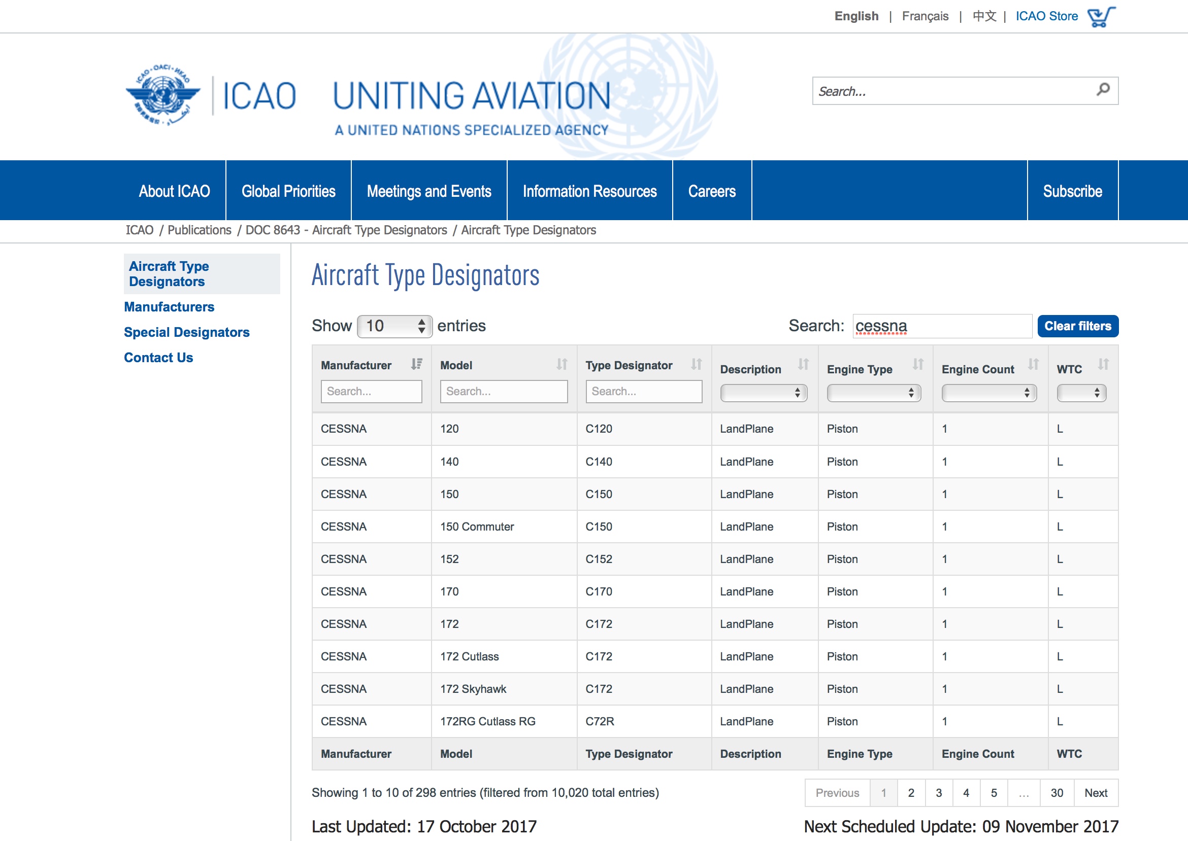Image resolution: width=1188 pixels, height=841 pixels.
Task: Open the WTC filter dropdown
Action: [1081, 393]
